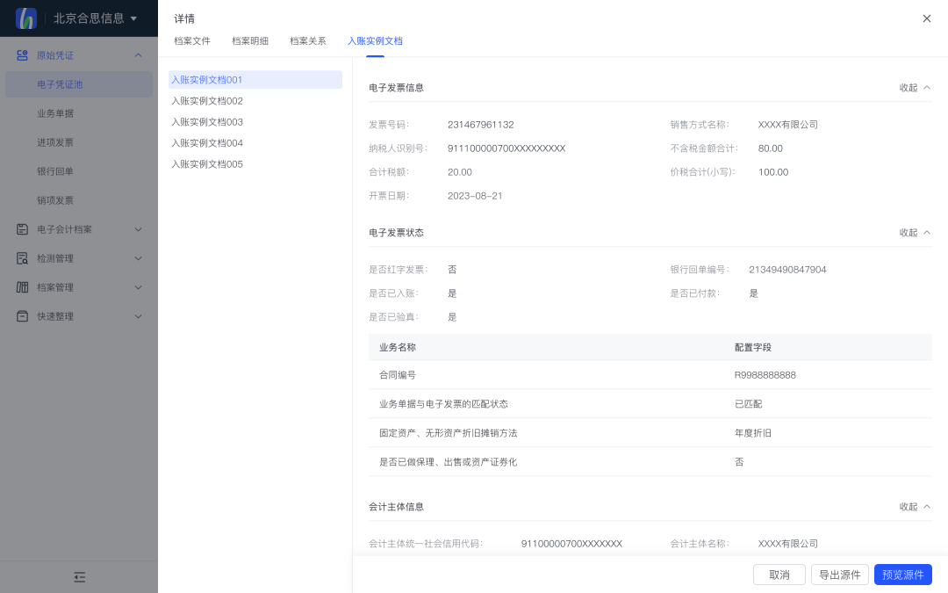Close the 详情 panel
The width and height of the screenshot is (948, 593).
point(926,18)
